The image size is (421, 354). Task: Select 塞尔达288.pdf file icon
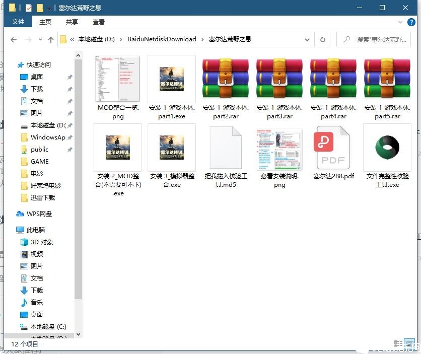[x=332, y=148]
